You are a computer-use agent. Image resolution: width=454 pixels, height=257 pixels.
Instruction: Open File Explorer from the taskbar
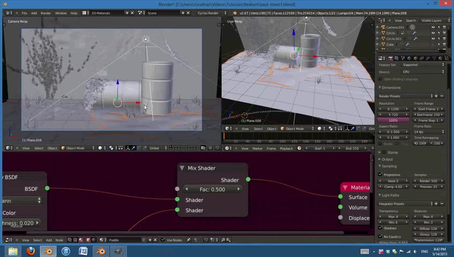coord(13,251)
